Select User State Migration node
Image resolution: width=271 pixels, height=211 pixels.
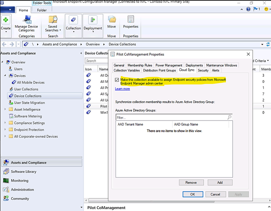30,103
